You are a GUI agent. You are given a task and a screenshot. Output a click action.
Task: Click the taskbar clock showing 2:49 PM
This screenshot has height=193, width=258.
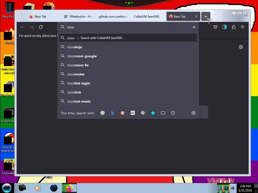pos(245,188)
